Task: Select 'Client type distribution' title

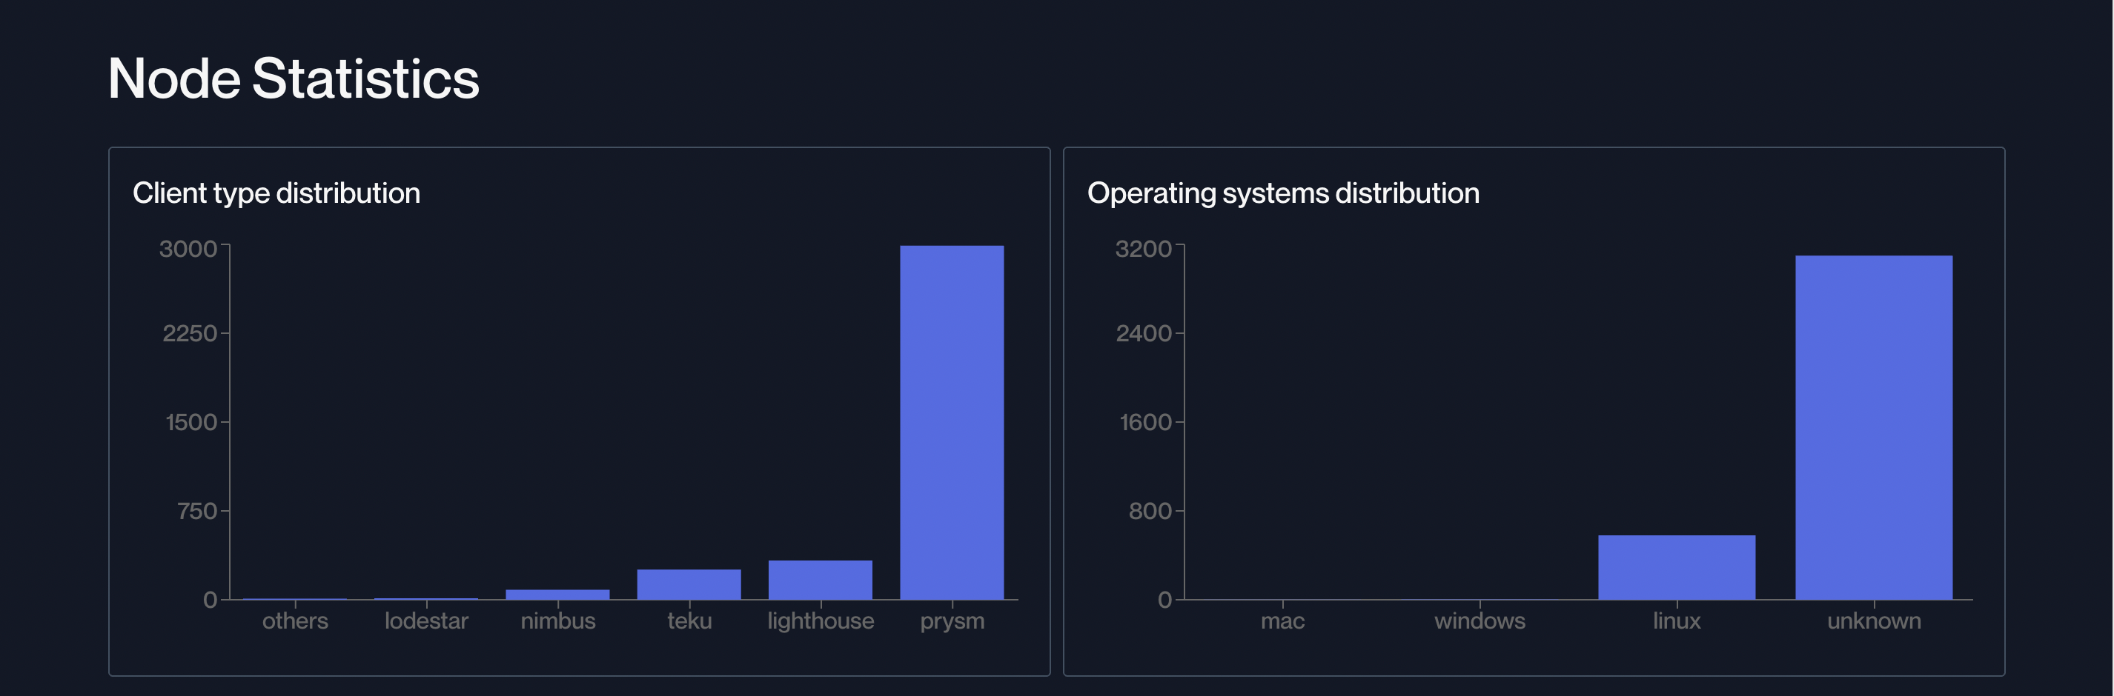Action: [x=276, y=193]
